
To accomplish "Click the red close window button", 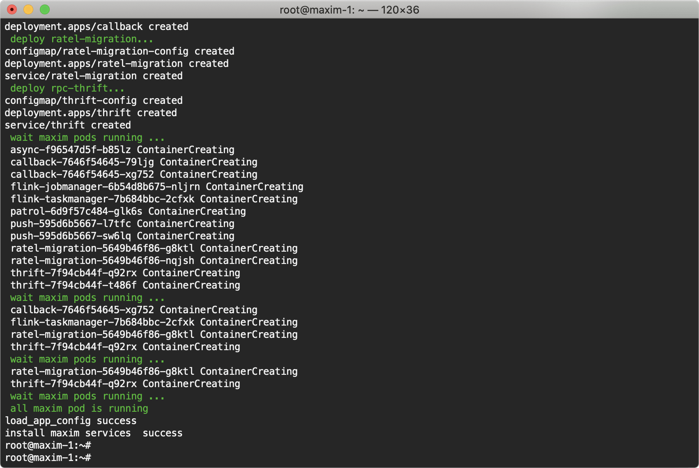I will [x=12, y=9].
